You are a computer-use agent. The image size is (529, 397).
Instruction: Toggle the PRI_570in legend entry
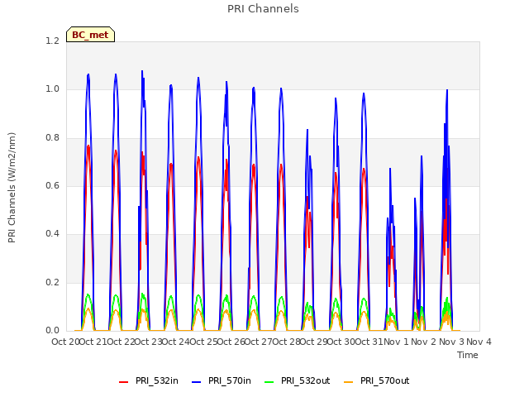click(222, 380)
